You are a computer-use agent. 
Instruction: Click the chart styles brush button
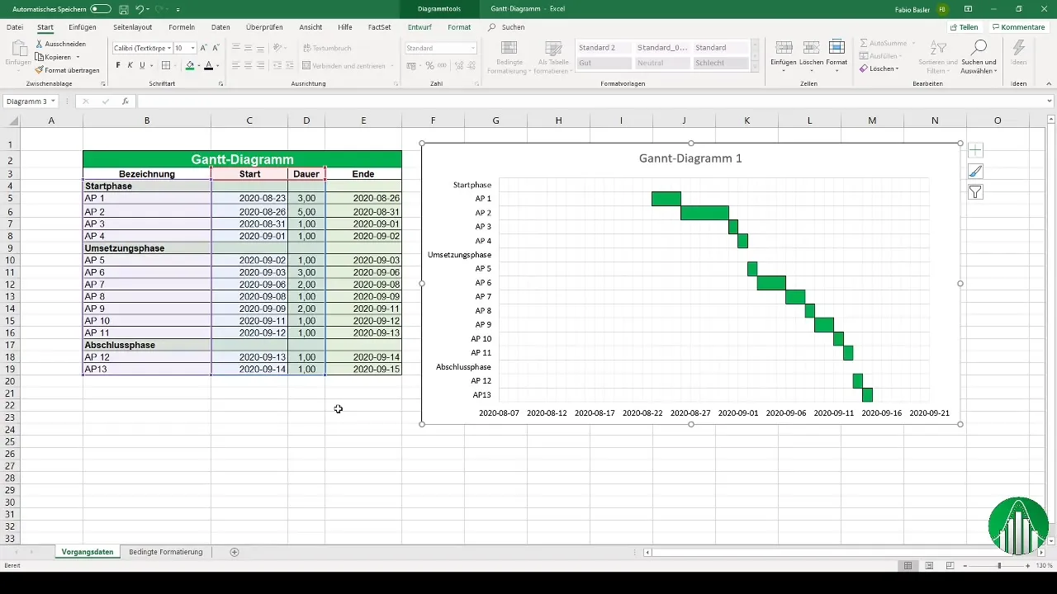tap(975, 171)
